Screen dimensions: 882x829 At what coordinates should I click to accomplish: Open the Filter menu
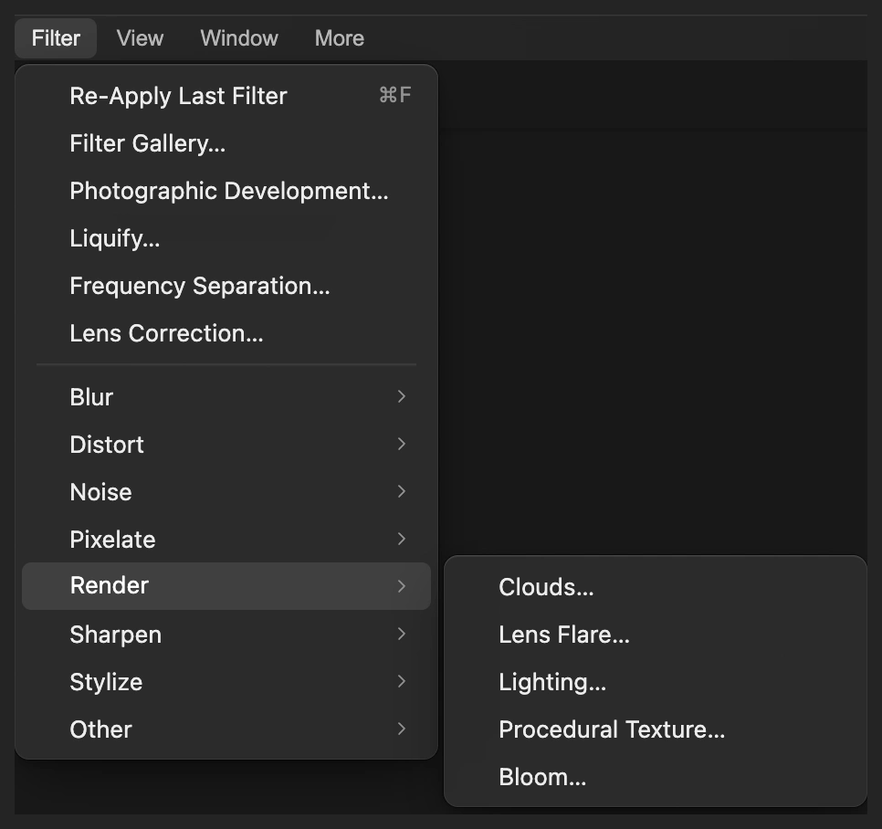[56, 38]
